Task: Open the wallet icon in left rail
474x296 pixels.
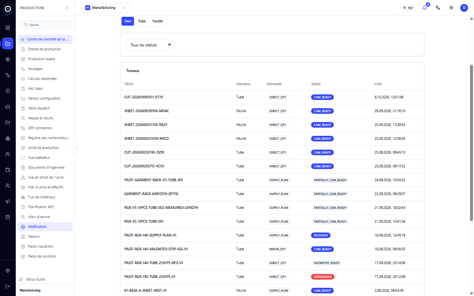Action: [8, 170]
